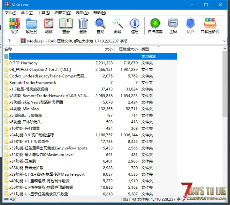Open the 命令(C) menu
The image size is (230, 205).
[27, 13]
